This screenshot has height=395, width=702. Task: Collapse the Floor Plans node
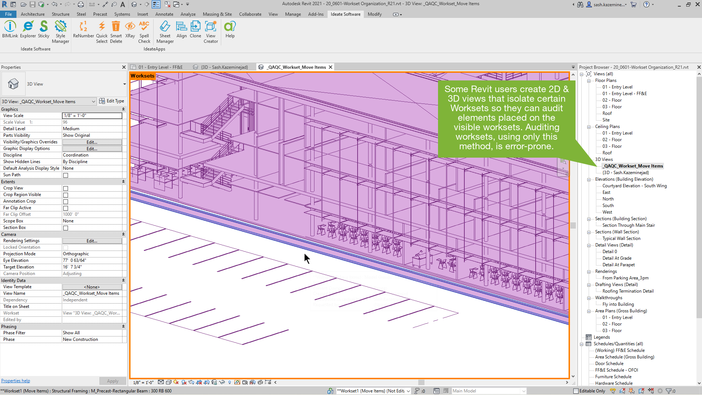tap(589, 80)
